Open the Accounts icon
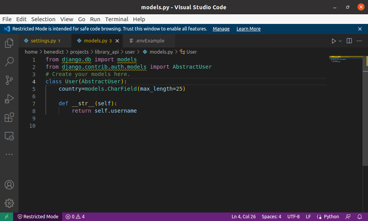 click(x=9, y=185)
